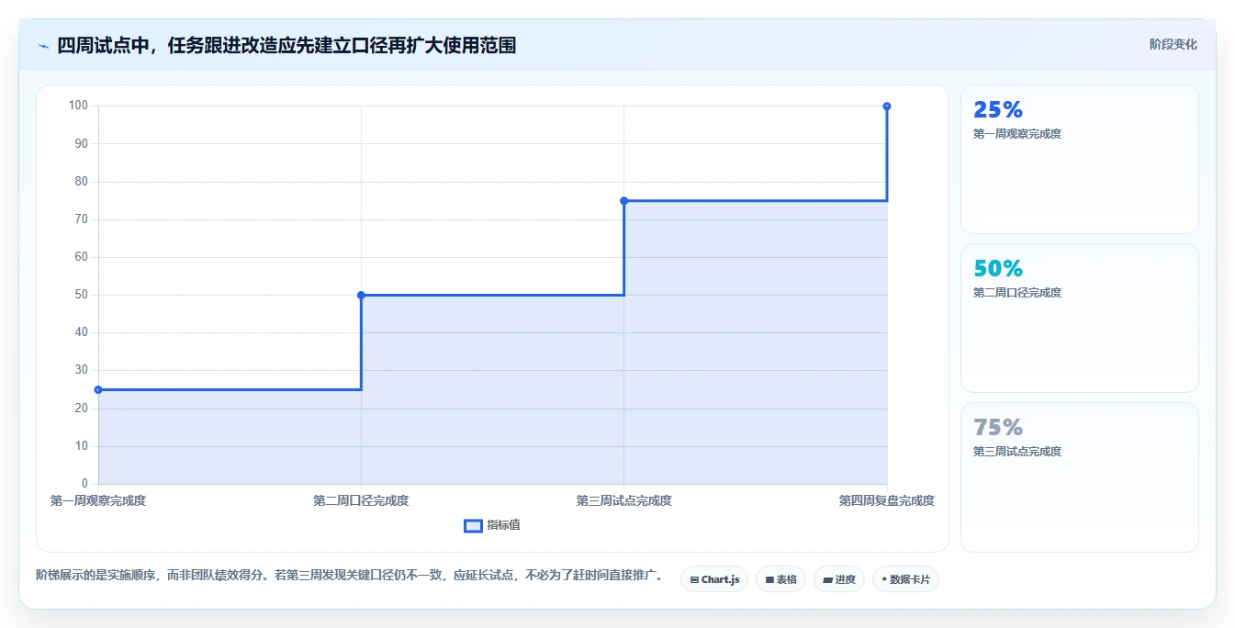
Task: Open the 25% 第一周观察完成度 card
Action: 1080,160
